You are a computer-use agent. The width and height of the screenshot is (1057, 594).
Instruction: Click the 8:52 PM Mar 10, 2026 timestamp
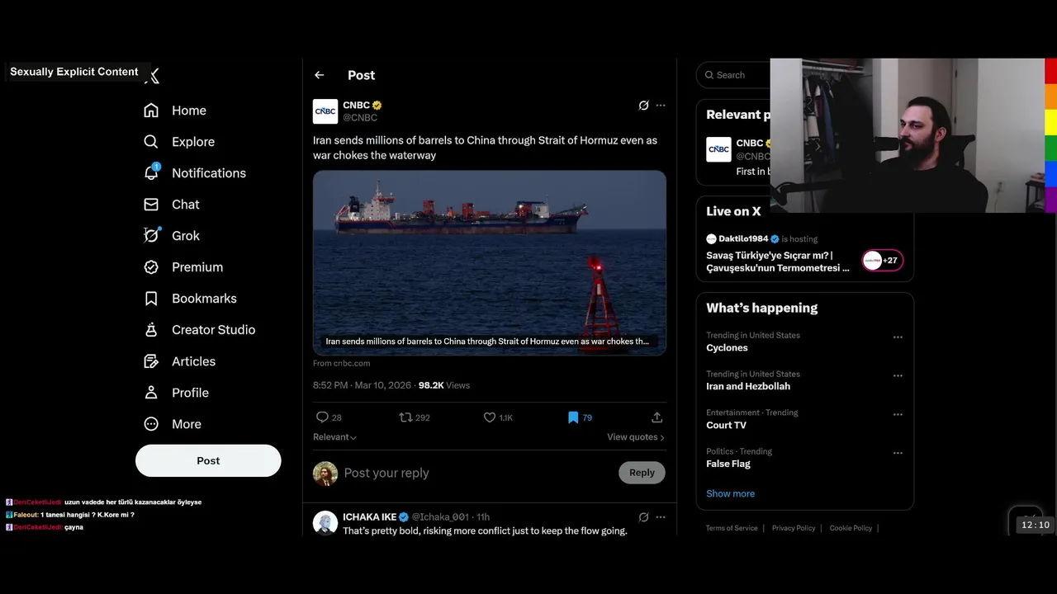point(362,385)
